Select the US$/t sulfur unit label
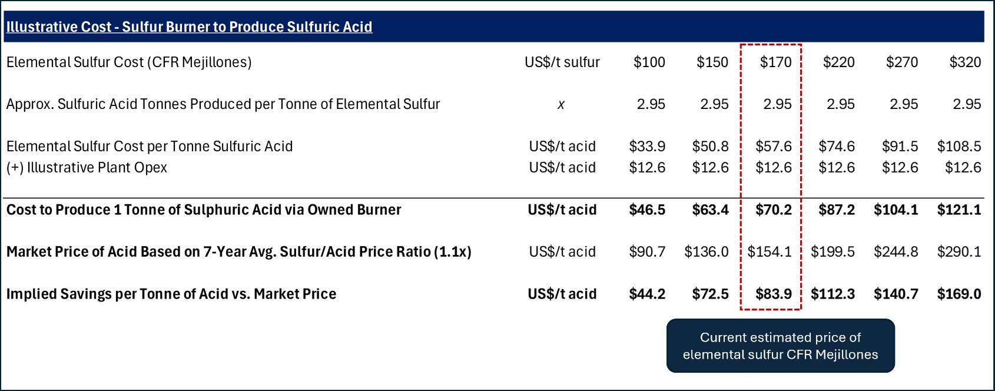The width and height of the screenshot is (995, 391). pos(562,62)
